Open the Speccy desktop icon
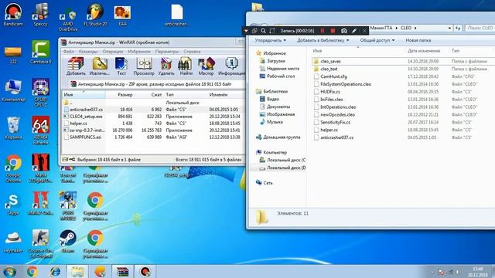The image size is (495, 278). point(40,15)
